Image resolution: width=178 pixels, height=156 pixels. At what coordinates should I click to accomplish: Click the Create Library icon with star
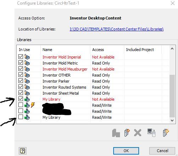(x=127, y=133)
